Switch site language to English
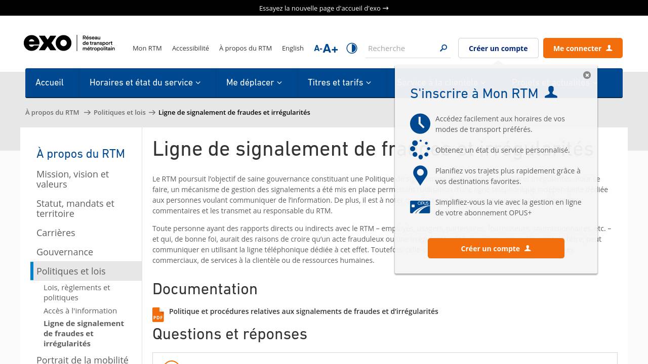 tap(293, 48)
